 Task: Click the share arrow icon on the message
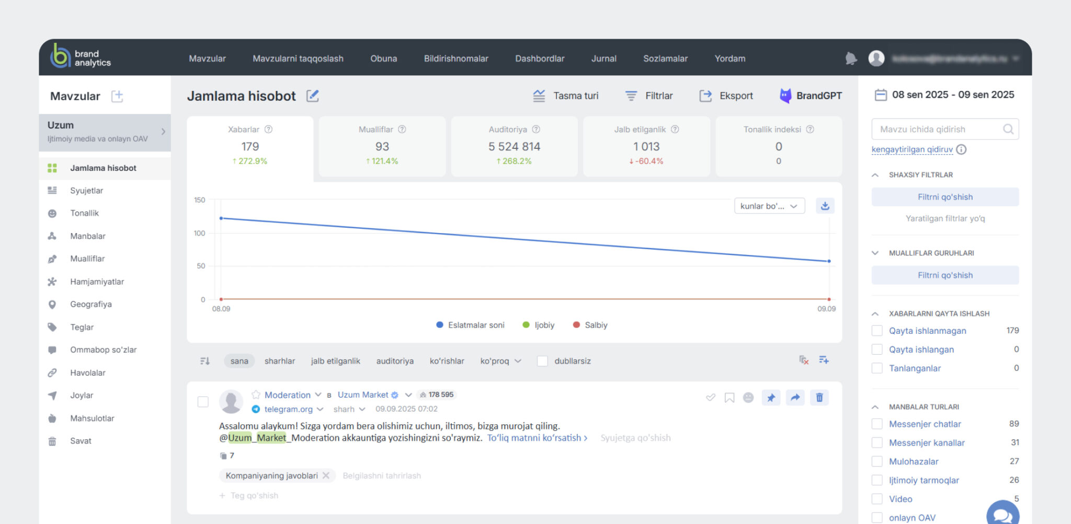point(795,398)
